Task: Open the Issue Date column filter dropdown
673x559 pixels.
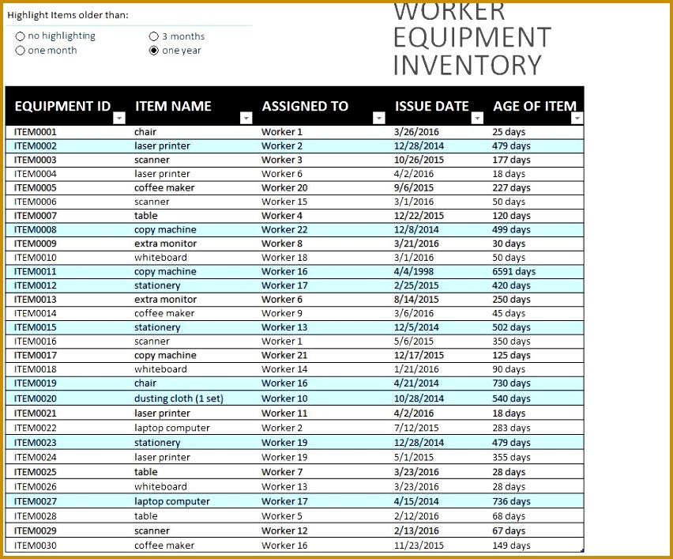Action: (x=477, y=118)
